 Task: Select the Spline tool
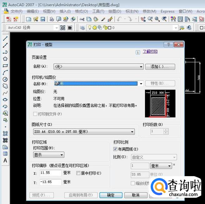5,93
